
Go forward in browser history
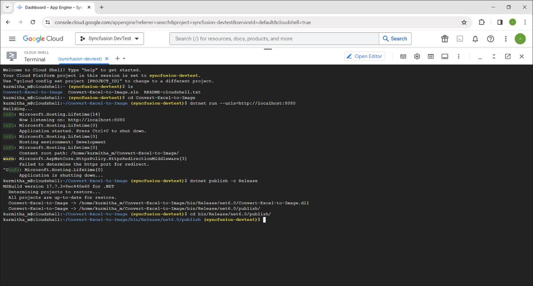tap(20, 22)
